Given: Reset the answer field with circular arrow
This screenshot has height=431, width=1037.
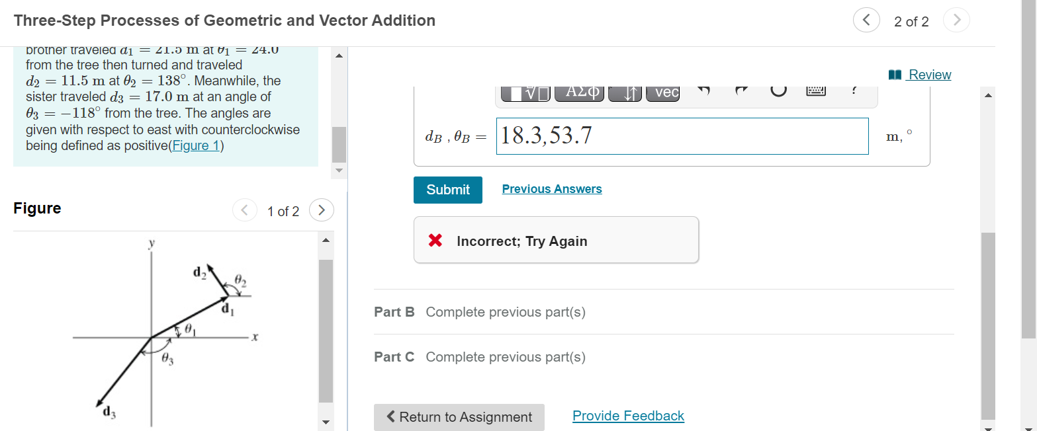Looking at the screenshot, I should [x=780, y=91].
